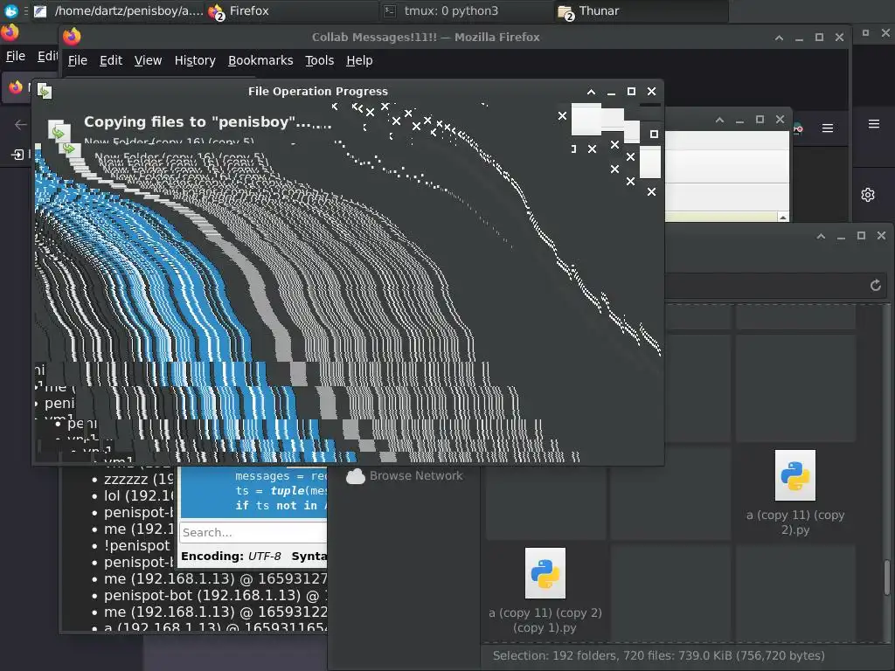This screenshot has width=895, height=671.
Task: Click the File Operation Progress title bar icon
Action: tap(45, 91)
